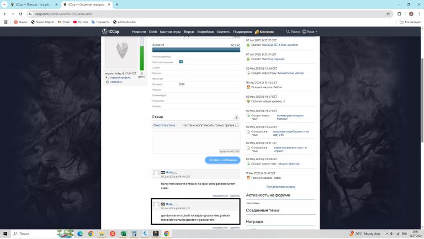The image size is (424, 239).
Task: Open the YouTube bookmark
Action: 80,22
